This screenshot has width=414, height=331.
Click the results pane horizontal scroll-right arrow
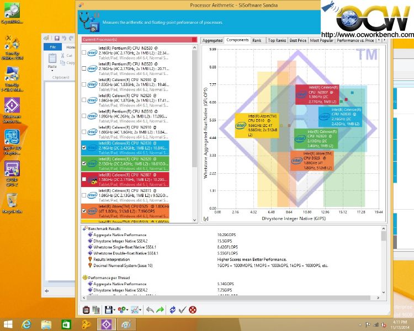click(x=378, y=298)
